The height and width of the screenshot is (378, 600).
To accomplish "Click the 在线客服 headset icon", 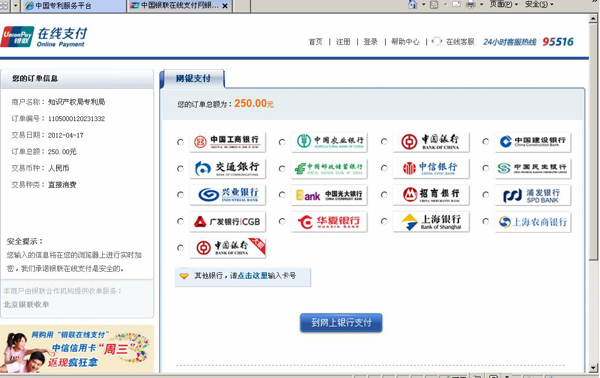I will pos(437,41).
